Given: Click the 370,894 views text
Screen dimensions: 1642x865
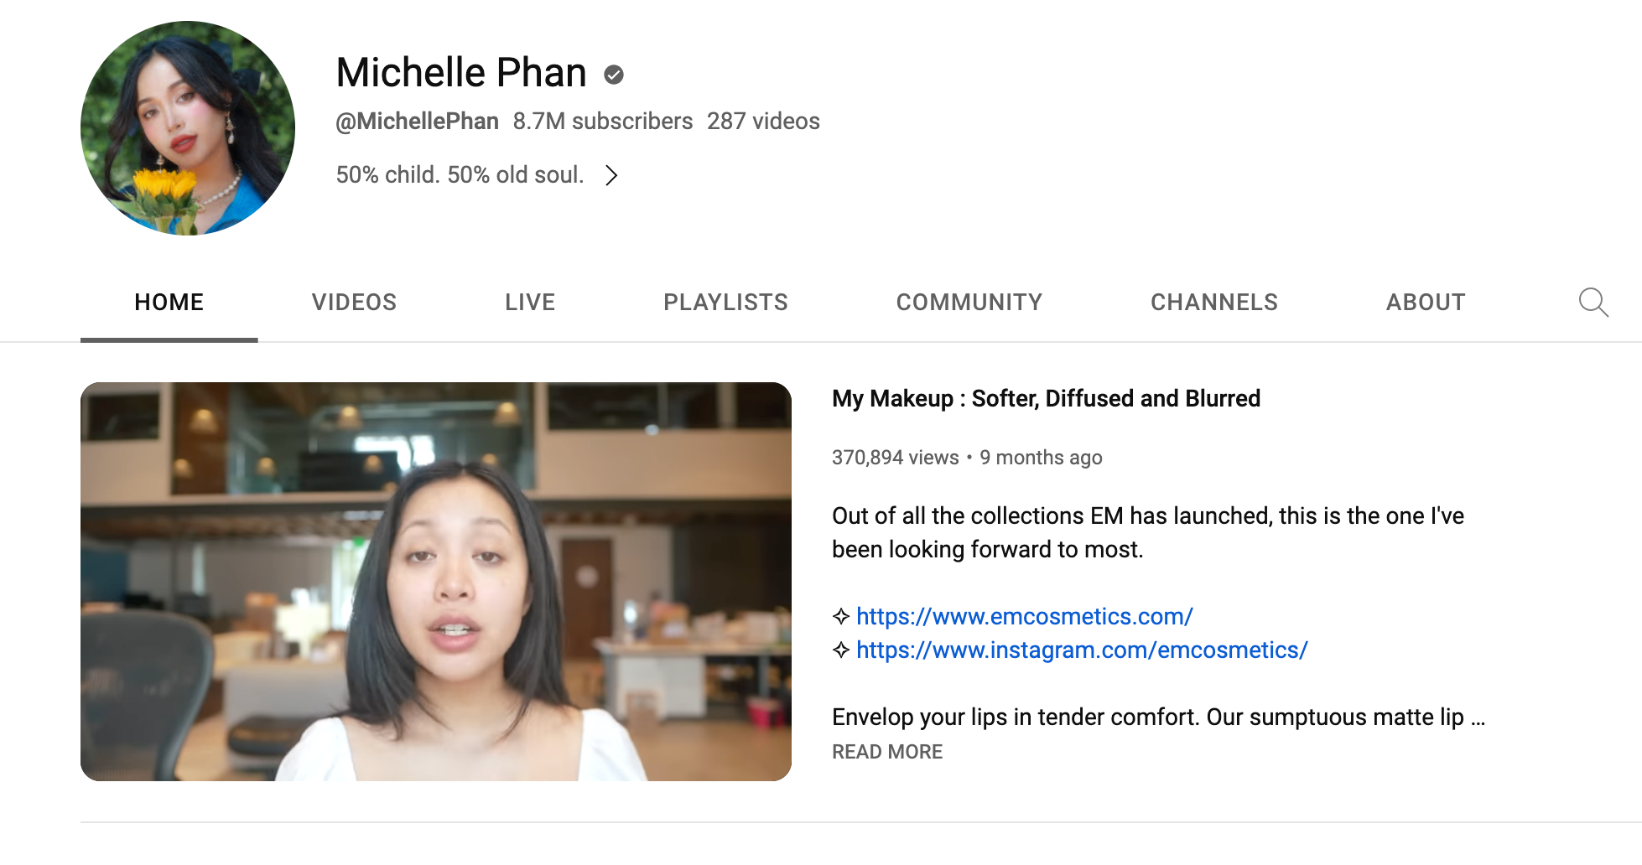Looking at the screenshot, I should click(x=895, y=458).
